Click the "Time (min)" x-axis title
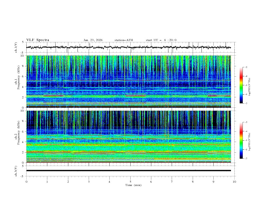The height and width of the screenshot is (204, 264). (133, 185)
